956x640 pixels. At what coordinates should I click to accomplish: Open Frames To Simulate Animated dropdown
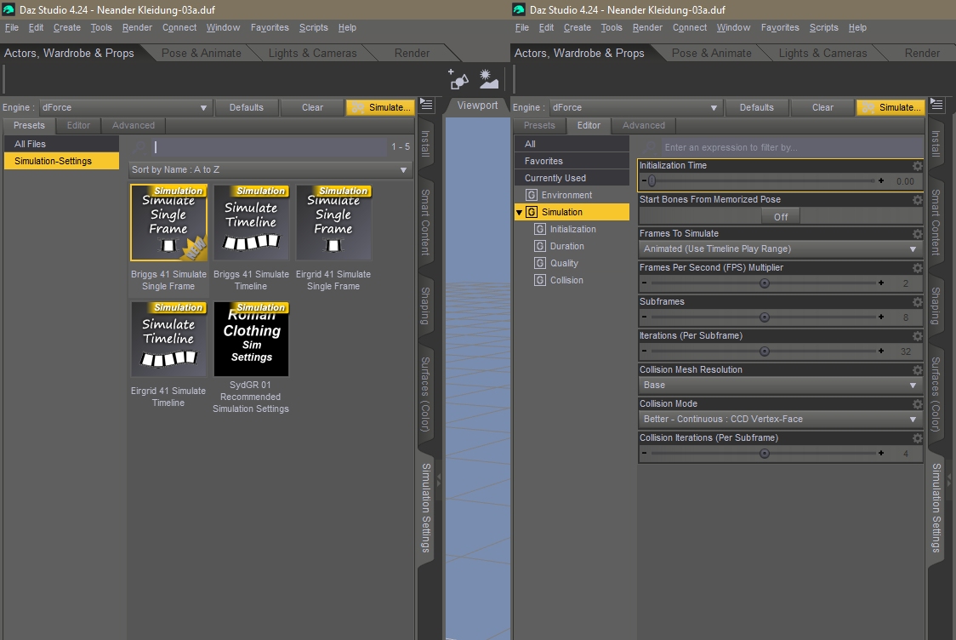[x=780, y=249]
